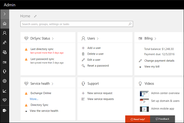The width and height of the screenshot is (184, 123).
Task: Go to Home in the sidebar
Action: 5,24
